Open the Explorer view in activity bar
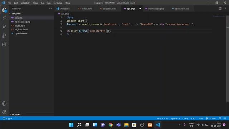The width and height of the screenshot is (229, 129). coord(4,10)
